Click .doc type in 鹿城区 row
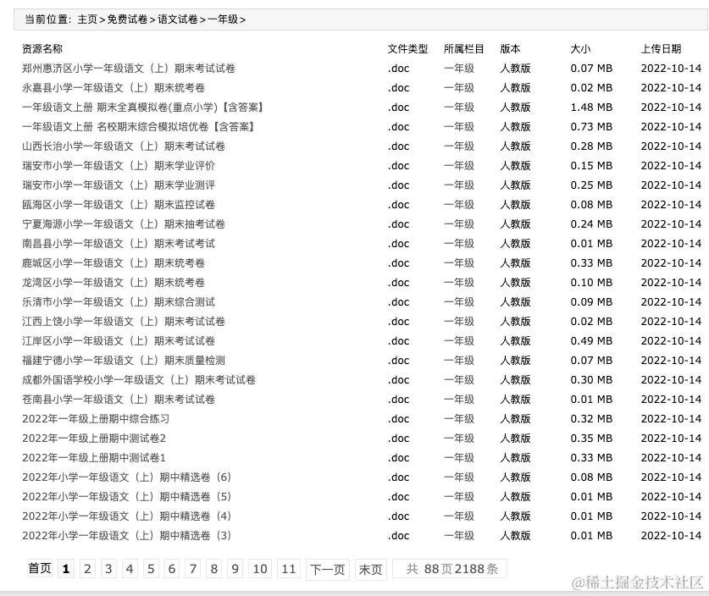The width and height of the screenshot is (709, 596). click(398, 262)
